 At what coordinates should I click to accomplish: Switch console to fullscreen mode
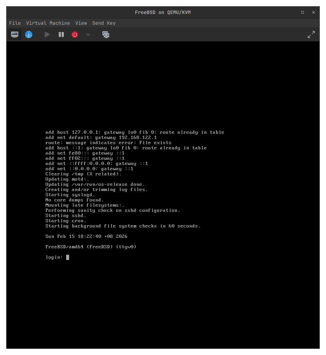click(311, 34)
